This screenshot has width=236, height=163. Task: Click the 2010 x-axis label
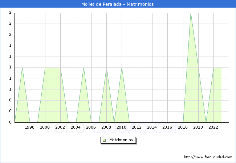122,127
